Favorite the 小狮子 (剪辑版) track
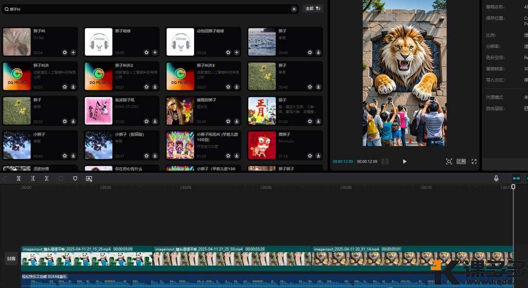The height and width of the screenshot is (288, 528). (x=147, y=156)
